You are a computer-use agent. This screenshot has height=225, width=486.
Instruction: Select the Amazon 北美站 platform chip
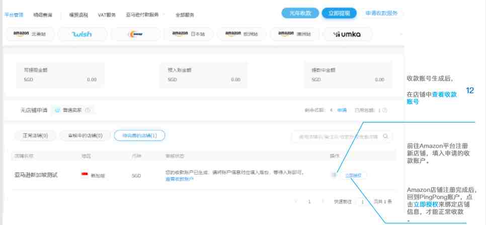tap(30, 34)
